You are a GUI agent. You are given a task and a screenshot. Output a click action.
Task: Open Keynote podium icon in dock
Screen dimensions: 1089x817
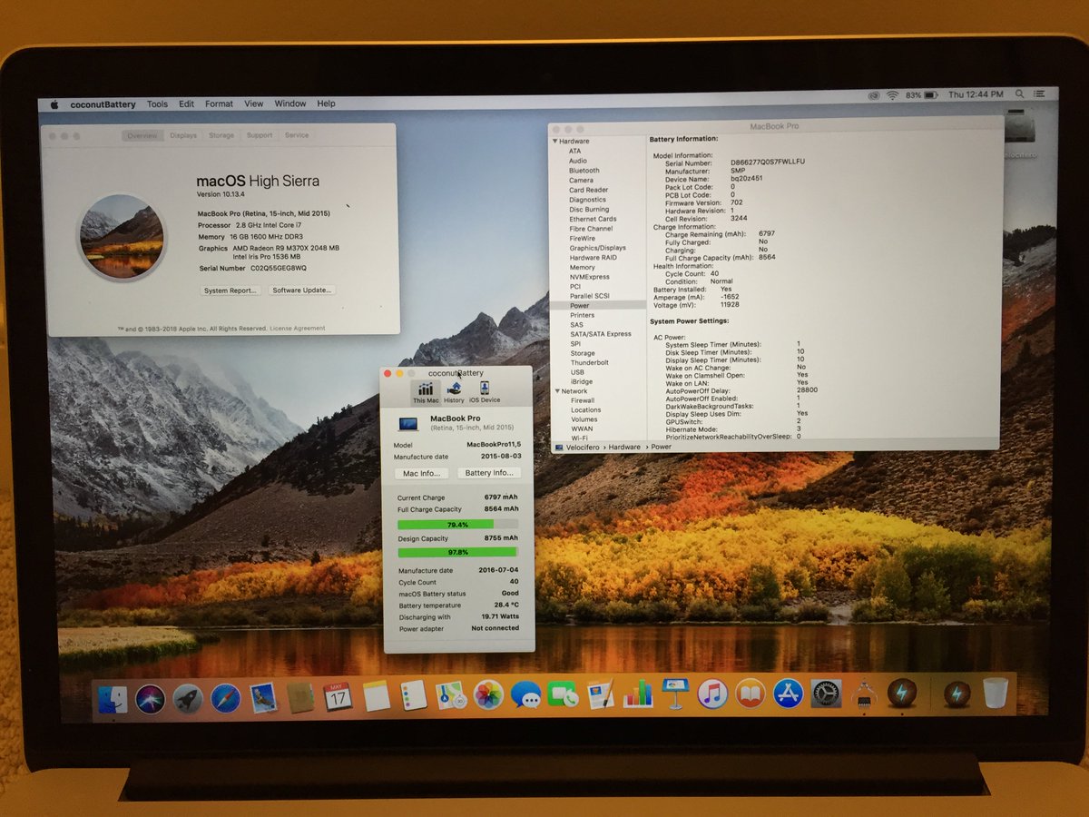point(674,694)
